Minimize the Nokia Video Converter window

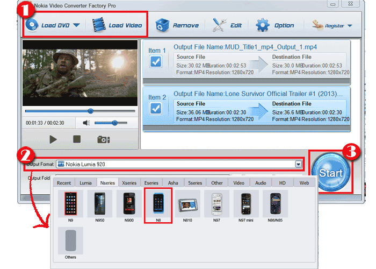pos(332,4)
